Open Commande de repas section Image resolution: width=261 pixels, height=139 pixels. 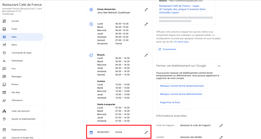click(21, 53)
